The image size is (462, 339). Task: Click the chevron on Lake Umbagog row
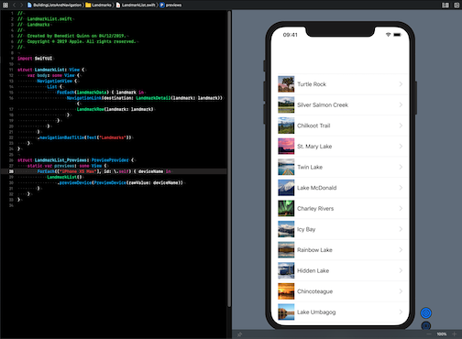pyautogui.click(x=401, y=312)
